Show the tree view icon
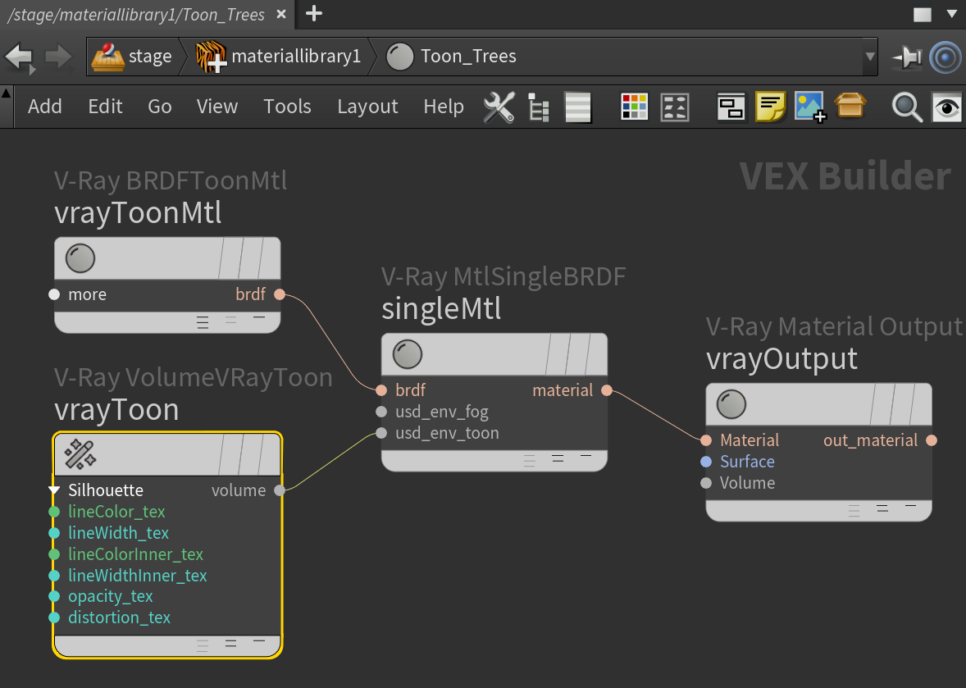The height and width of the screenshot is (688, 966). pos(539,107)
